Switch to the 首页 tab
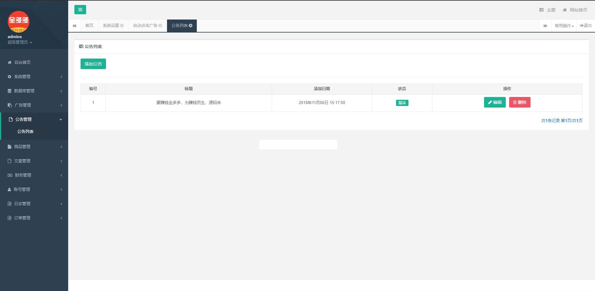Image resolution: width=595 pixels, height=291 pixels. click(x=89, y=26)
